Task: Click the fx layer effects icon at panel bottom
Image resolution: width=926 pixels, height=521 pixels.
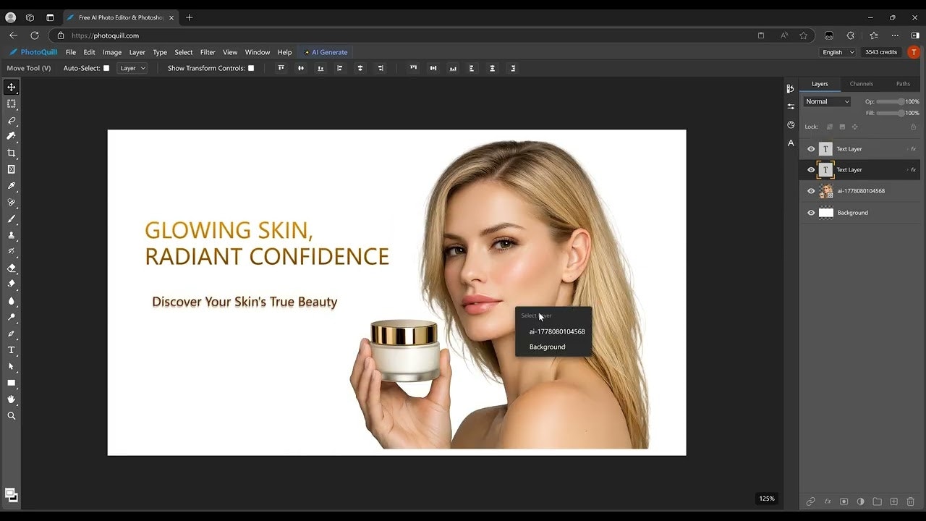Action: click(828, 501)
